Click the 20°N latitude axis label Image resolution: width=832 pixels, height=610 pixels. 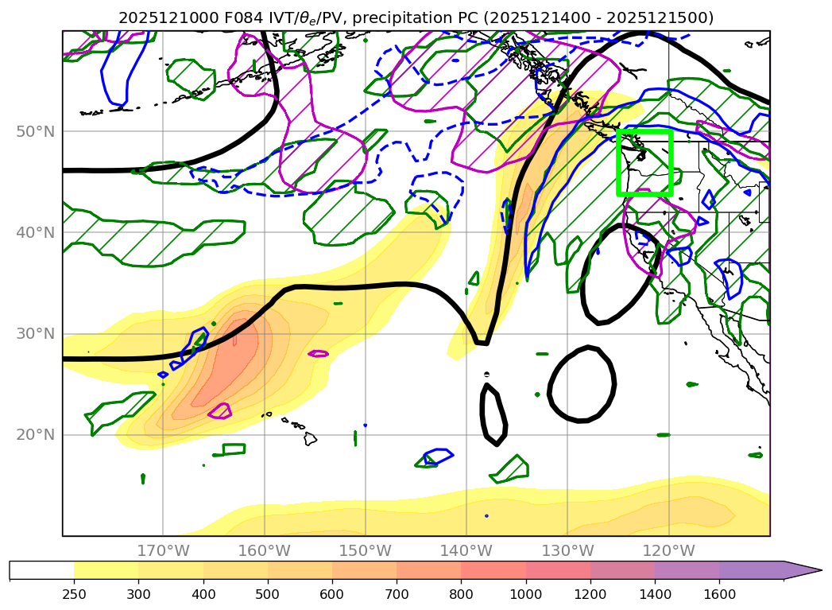pos(36,434)
